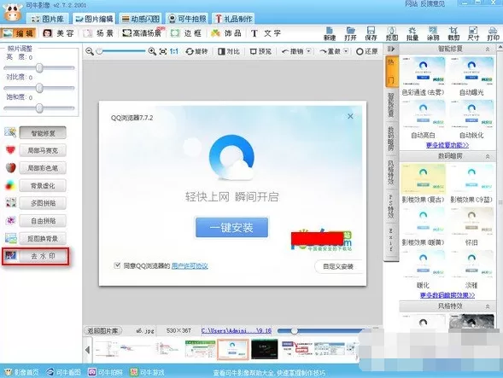
Task: Click the 对比 compare button
Action: coord(229,51)
